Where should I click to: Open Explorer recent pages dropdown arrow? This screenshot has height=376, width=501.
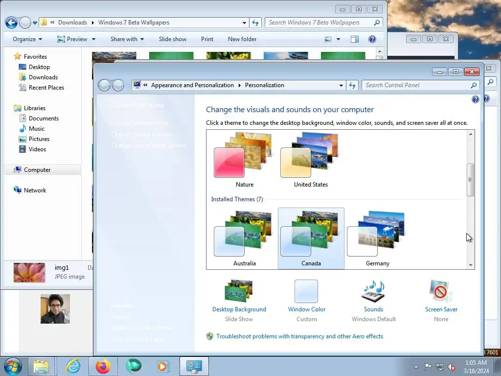pos(35,23)
